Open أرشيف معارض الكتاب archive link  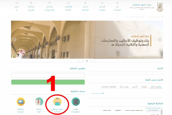coord(97,93)
